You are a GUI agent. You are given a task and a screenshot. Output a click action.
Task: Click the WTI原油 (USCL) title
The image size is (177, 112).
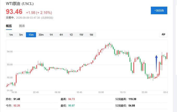(20, 4)
